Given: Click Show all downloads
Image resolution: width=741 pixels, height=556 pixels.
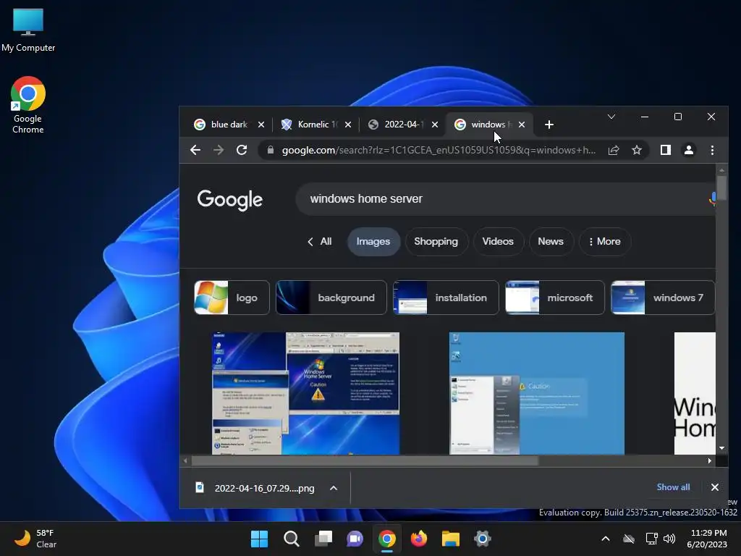Looking at the screenshot, I should [674, 487].
